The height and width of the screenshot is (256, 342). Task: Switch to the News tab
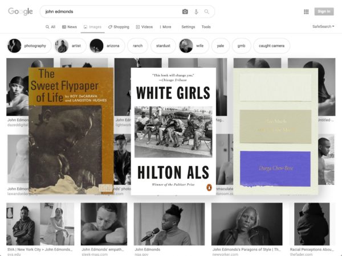click(70, 27)
